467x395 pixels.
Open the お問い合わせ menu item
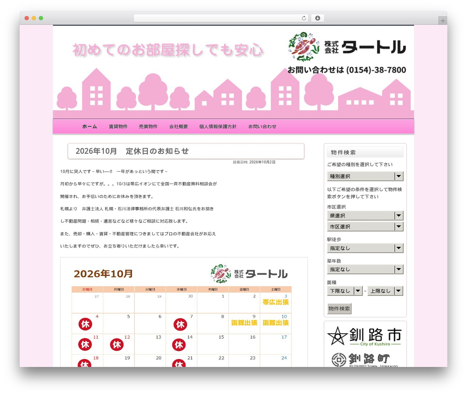coord(262,126)
